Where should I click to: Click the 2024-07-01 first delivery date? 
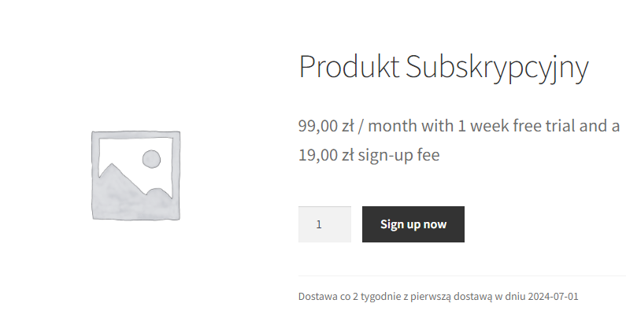[x=553, y=296]
